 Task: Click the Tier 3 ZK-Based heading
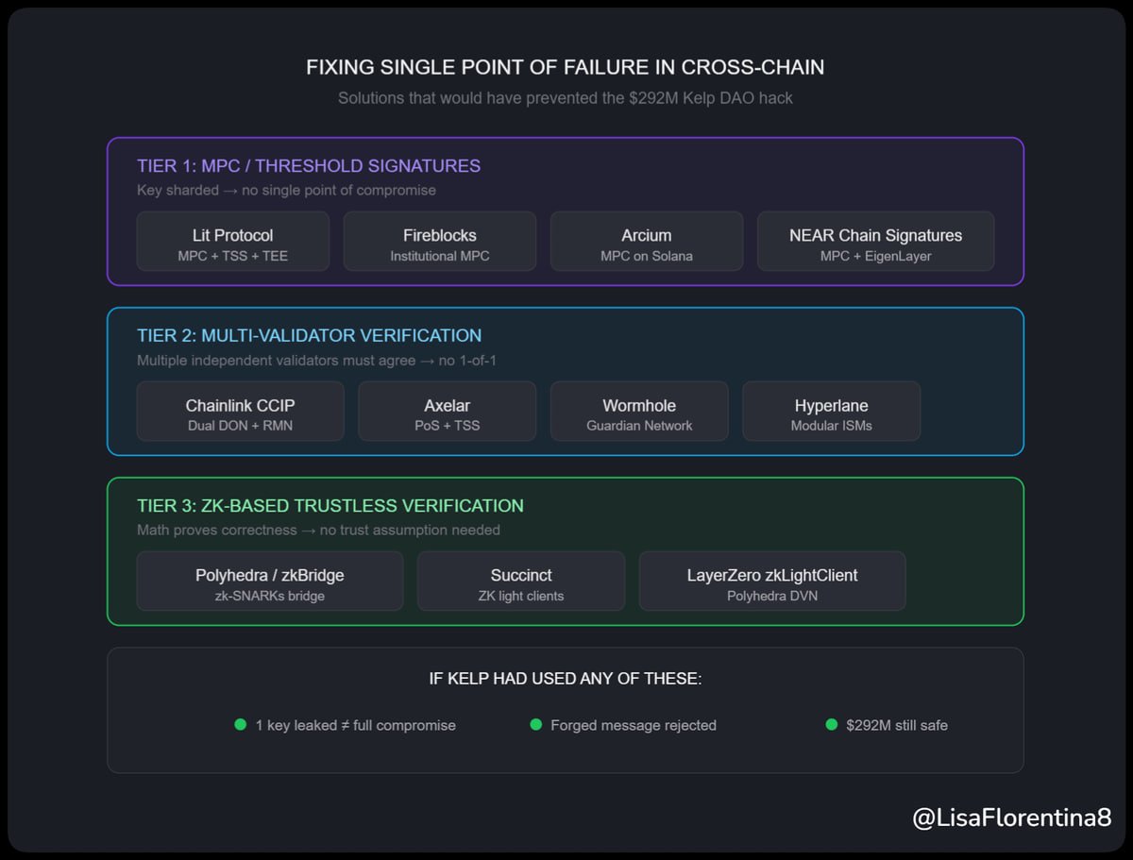pyautogui.click(x=330, y=506)
